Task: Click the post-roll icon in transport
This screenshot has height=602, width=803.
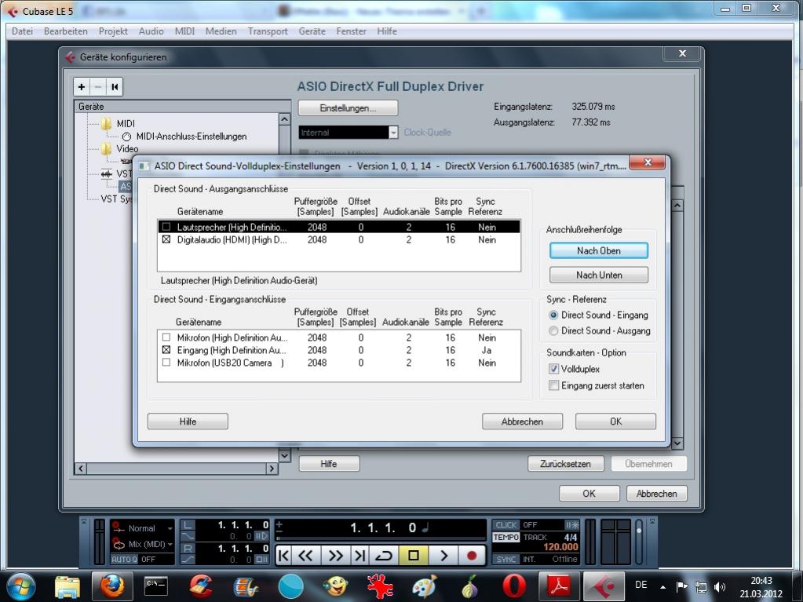Action: 261,560
